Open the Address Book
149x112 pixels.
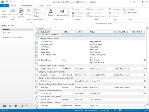130,13
